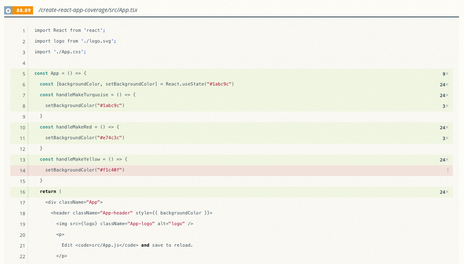The width and height of the screenshot is (464, 264).
Task: Click the 3× hit count on line 11
Action: tap(445, 138)
